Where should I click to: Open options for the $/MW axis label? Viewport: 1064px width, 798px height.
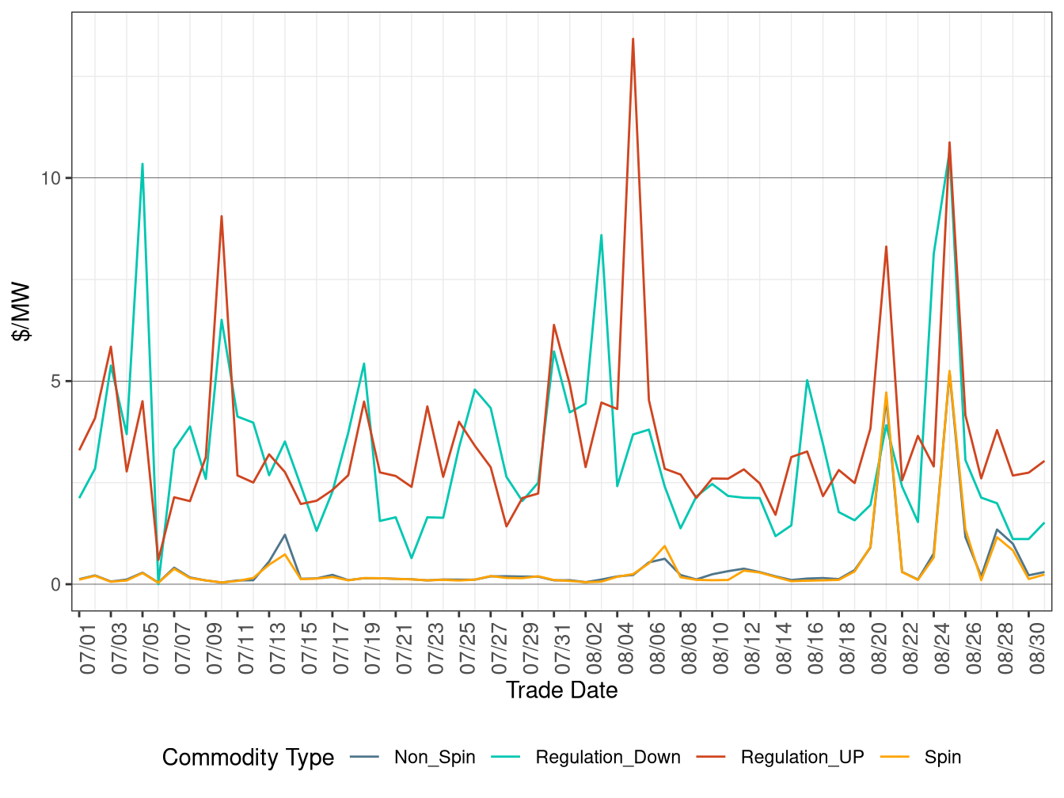[19, 310]
